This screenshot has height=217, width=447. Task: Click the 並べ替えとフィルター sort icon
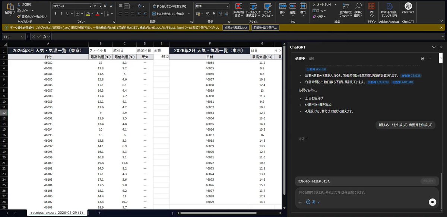point(346,10)
